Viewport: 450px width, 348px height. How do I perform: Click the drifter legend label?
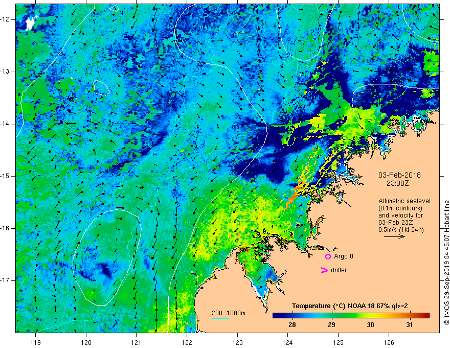click(x=339, y=270)
